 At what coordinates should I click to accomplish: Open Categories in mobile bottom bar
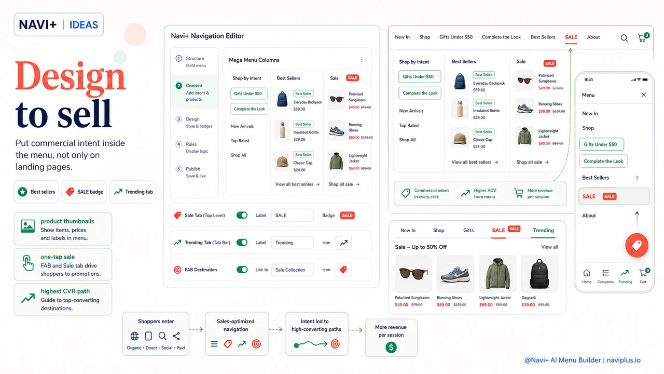(x=605, y=276)
